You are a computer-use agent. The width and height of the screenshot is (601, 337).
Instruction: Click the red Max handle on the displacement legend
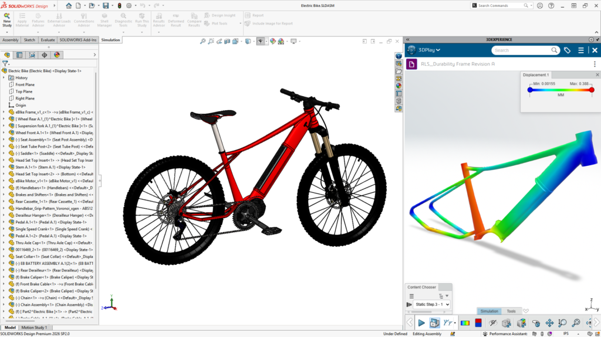(x=592, y=90)
